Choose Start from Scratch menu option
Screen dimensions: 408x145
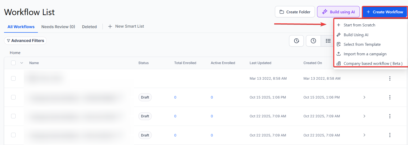[359, 25]
